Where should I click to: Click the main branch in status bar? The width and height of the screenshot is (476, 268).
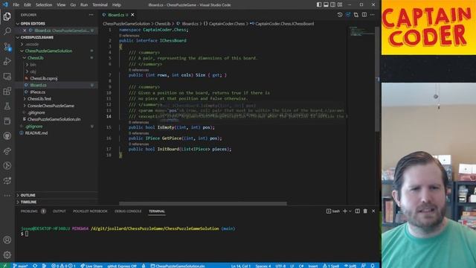coord(21,266)
